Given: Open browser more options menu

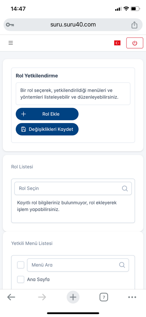Looking at the screenshot, I should (x=132, y=297).
